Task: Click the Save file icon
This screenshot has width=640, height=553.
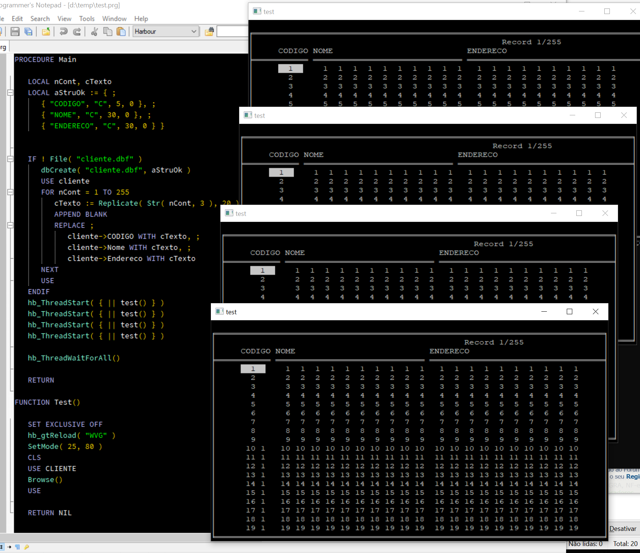Action: coord(15,32)
